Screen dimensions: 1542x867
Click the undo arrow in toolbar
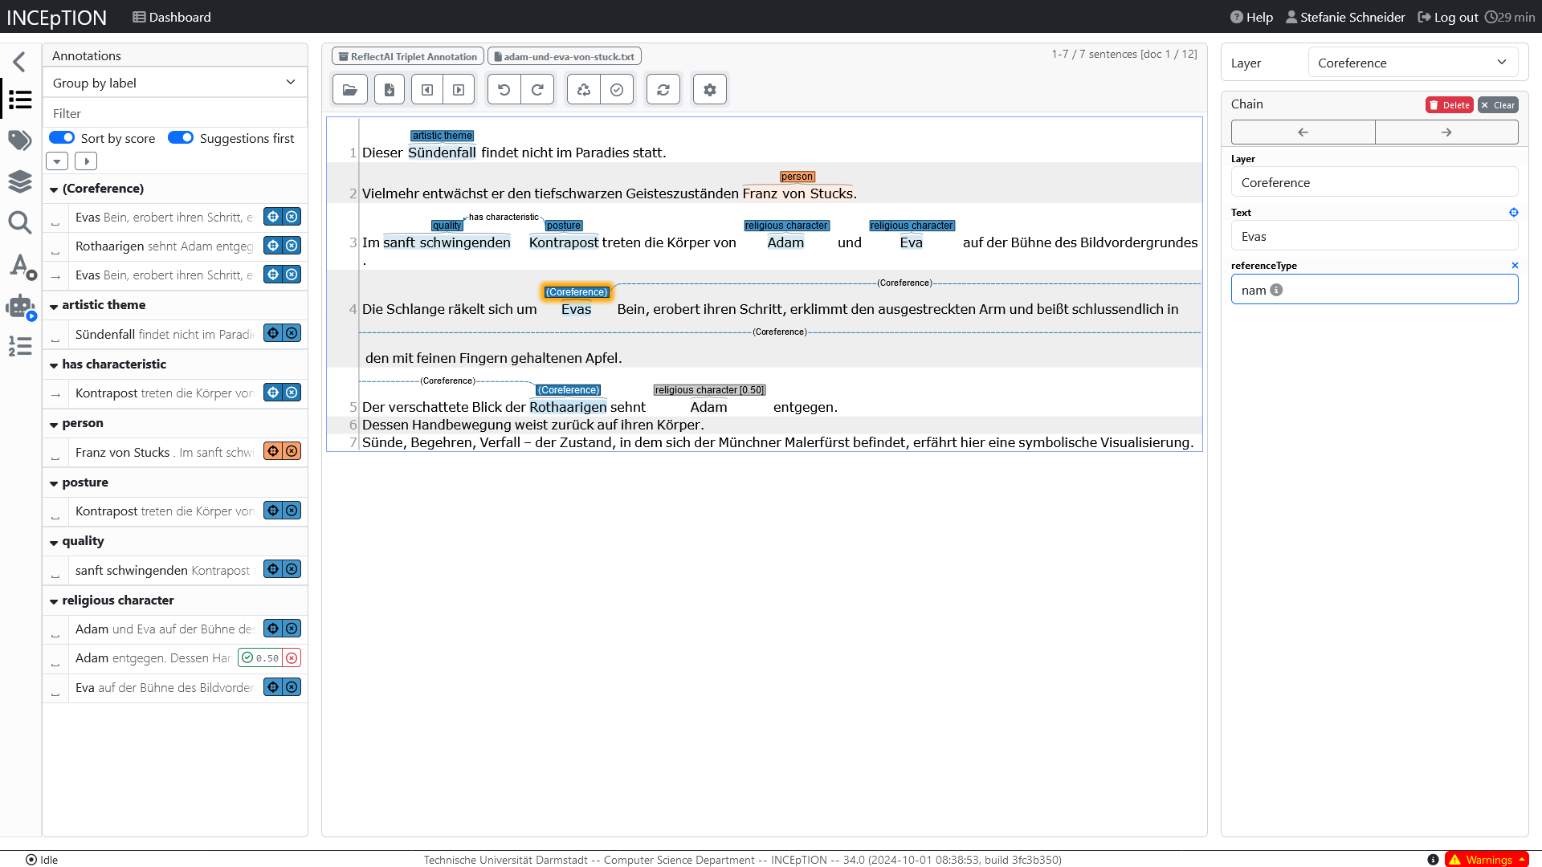[504, 90]
